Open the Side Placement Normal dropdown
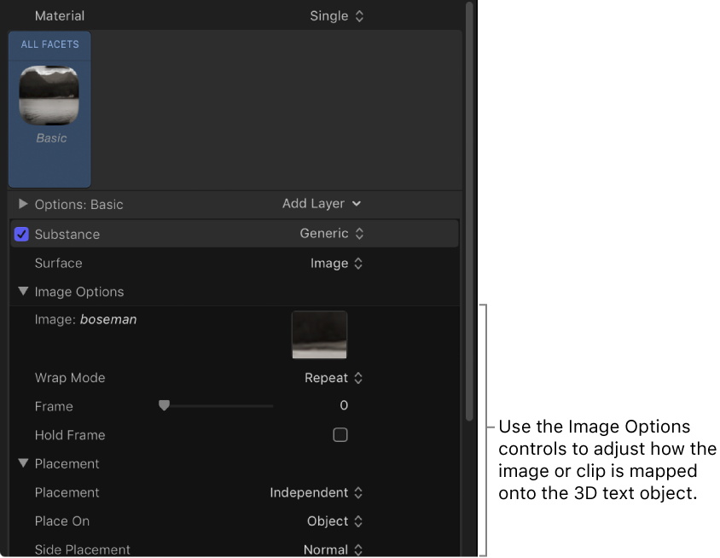 coord(334,549)
